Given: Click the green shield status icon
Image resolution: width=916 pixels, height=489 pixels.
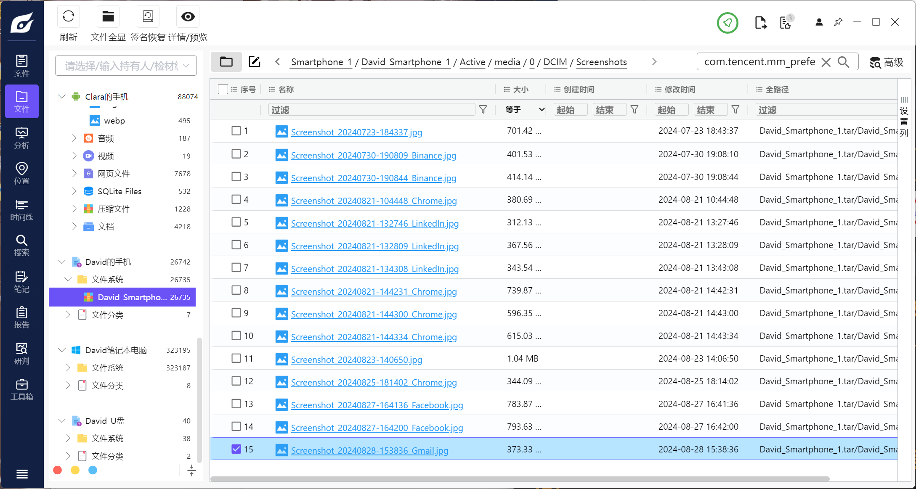Looking at the screenshot, I should 727,23.
